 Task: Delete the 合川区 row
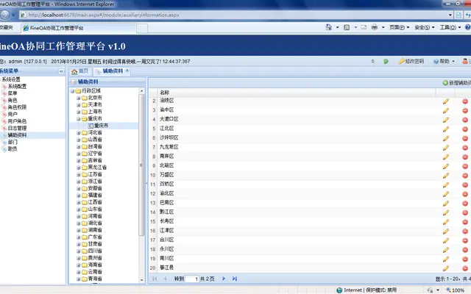(465, 240)
